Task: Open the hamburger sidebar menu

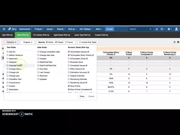Action: [x=4, y=29]
